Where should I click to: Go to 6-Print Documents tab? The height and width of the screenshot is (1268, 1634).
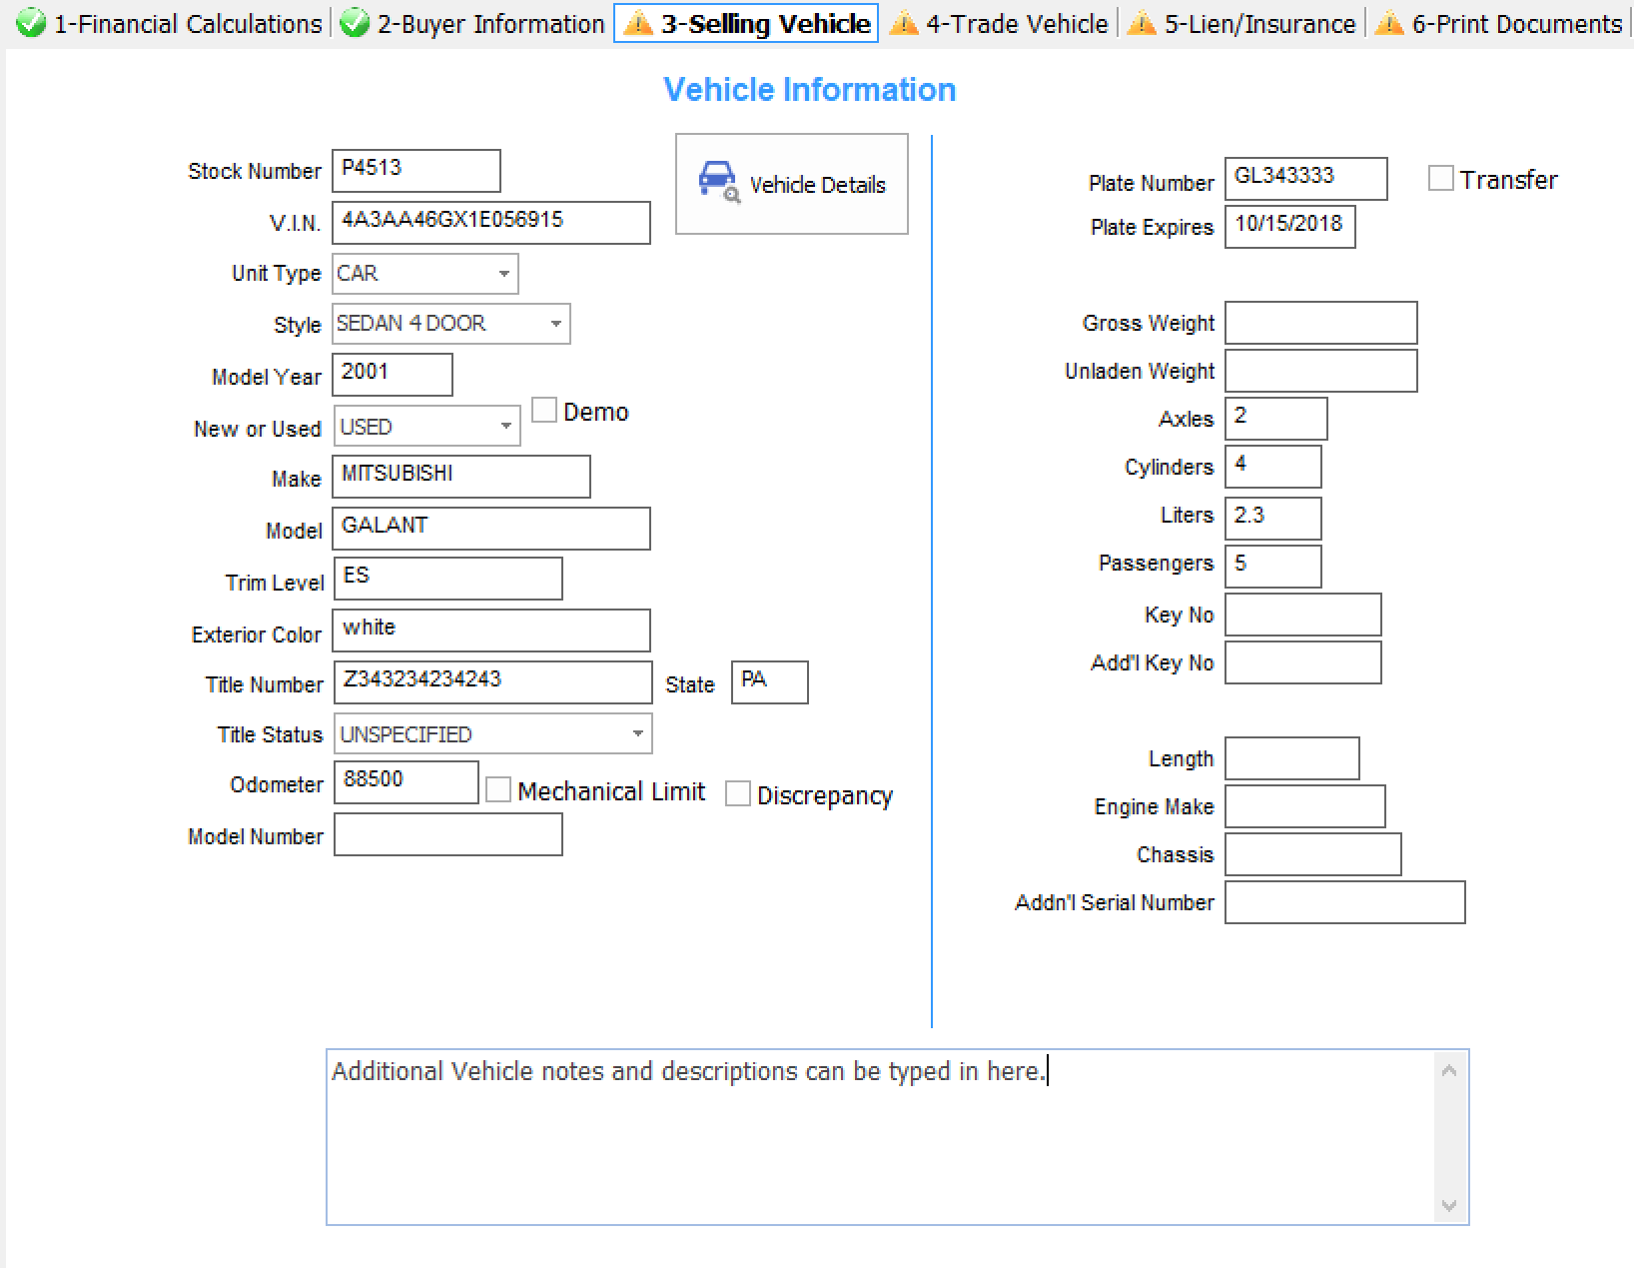coord(1516,23)
